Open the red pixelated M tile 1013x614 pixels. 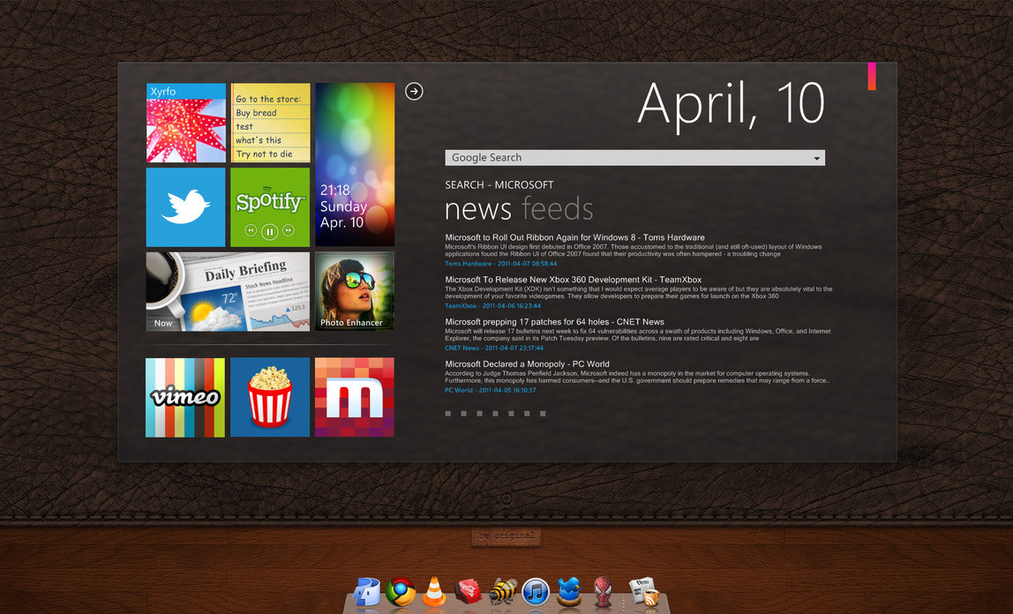(x=355, y=398)
